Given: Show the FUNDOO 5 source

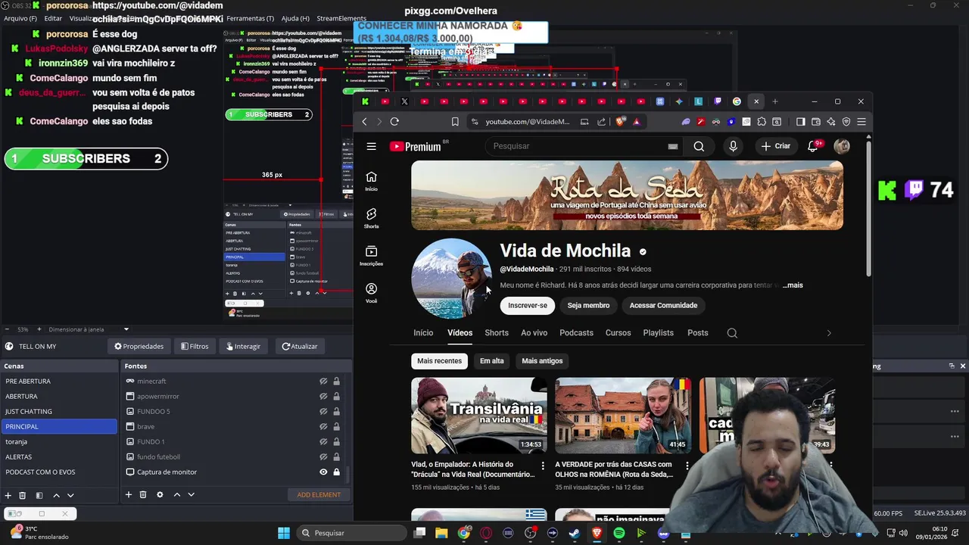Looking at the screenshot, I should [323, 411].
